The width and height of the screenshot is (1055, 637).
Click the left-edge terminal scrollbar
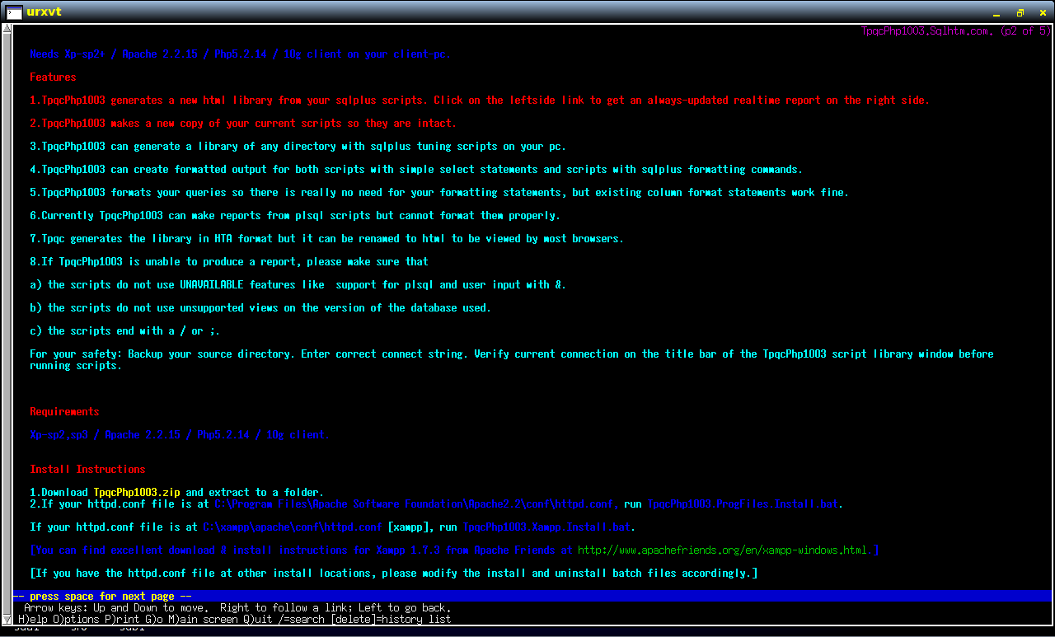coord(7,330)
